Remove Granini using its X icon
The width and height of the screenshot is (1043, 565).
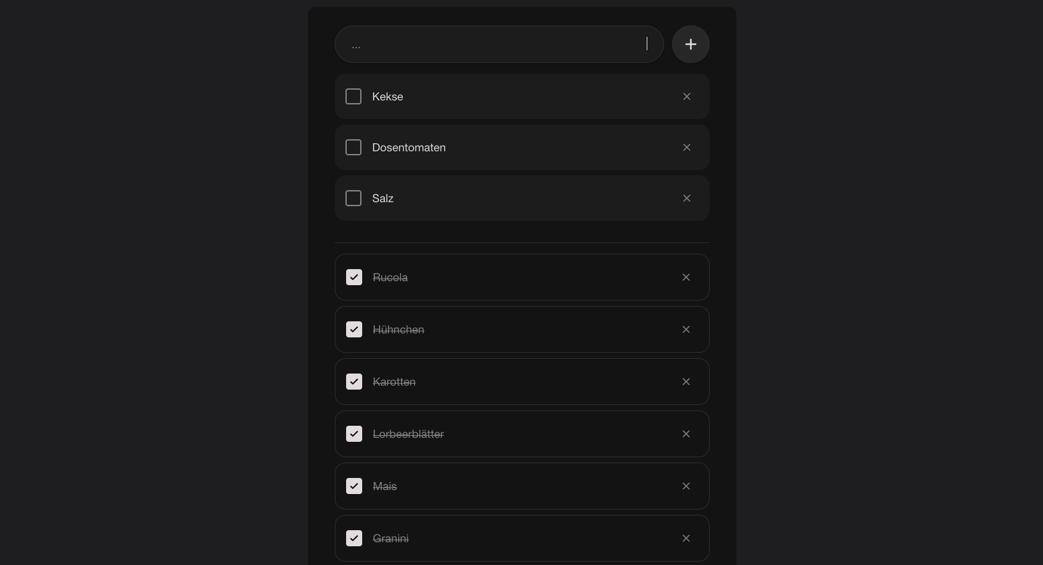(686, 538)
